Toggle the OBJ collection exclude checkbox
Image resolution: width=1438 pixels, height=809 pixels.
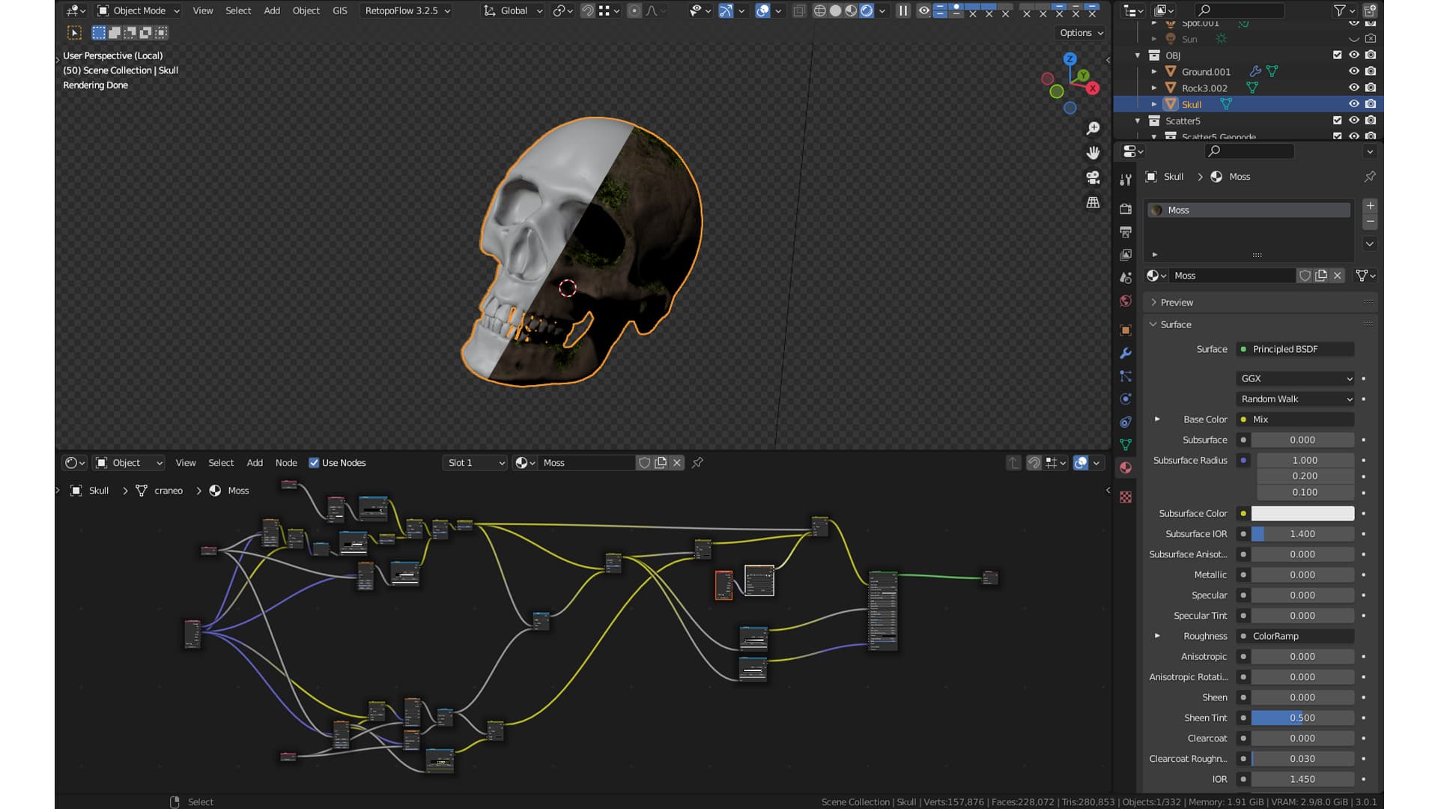[x=1338, y=55]
